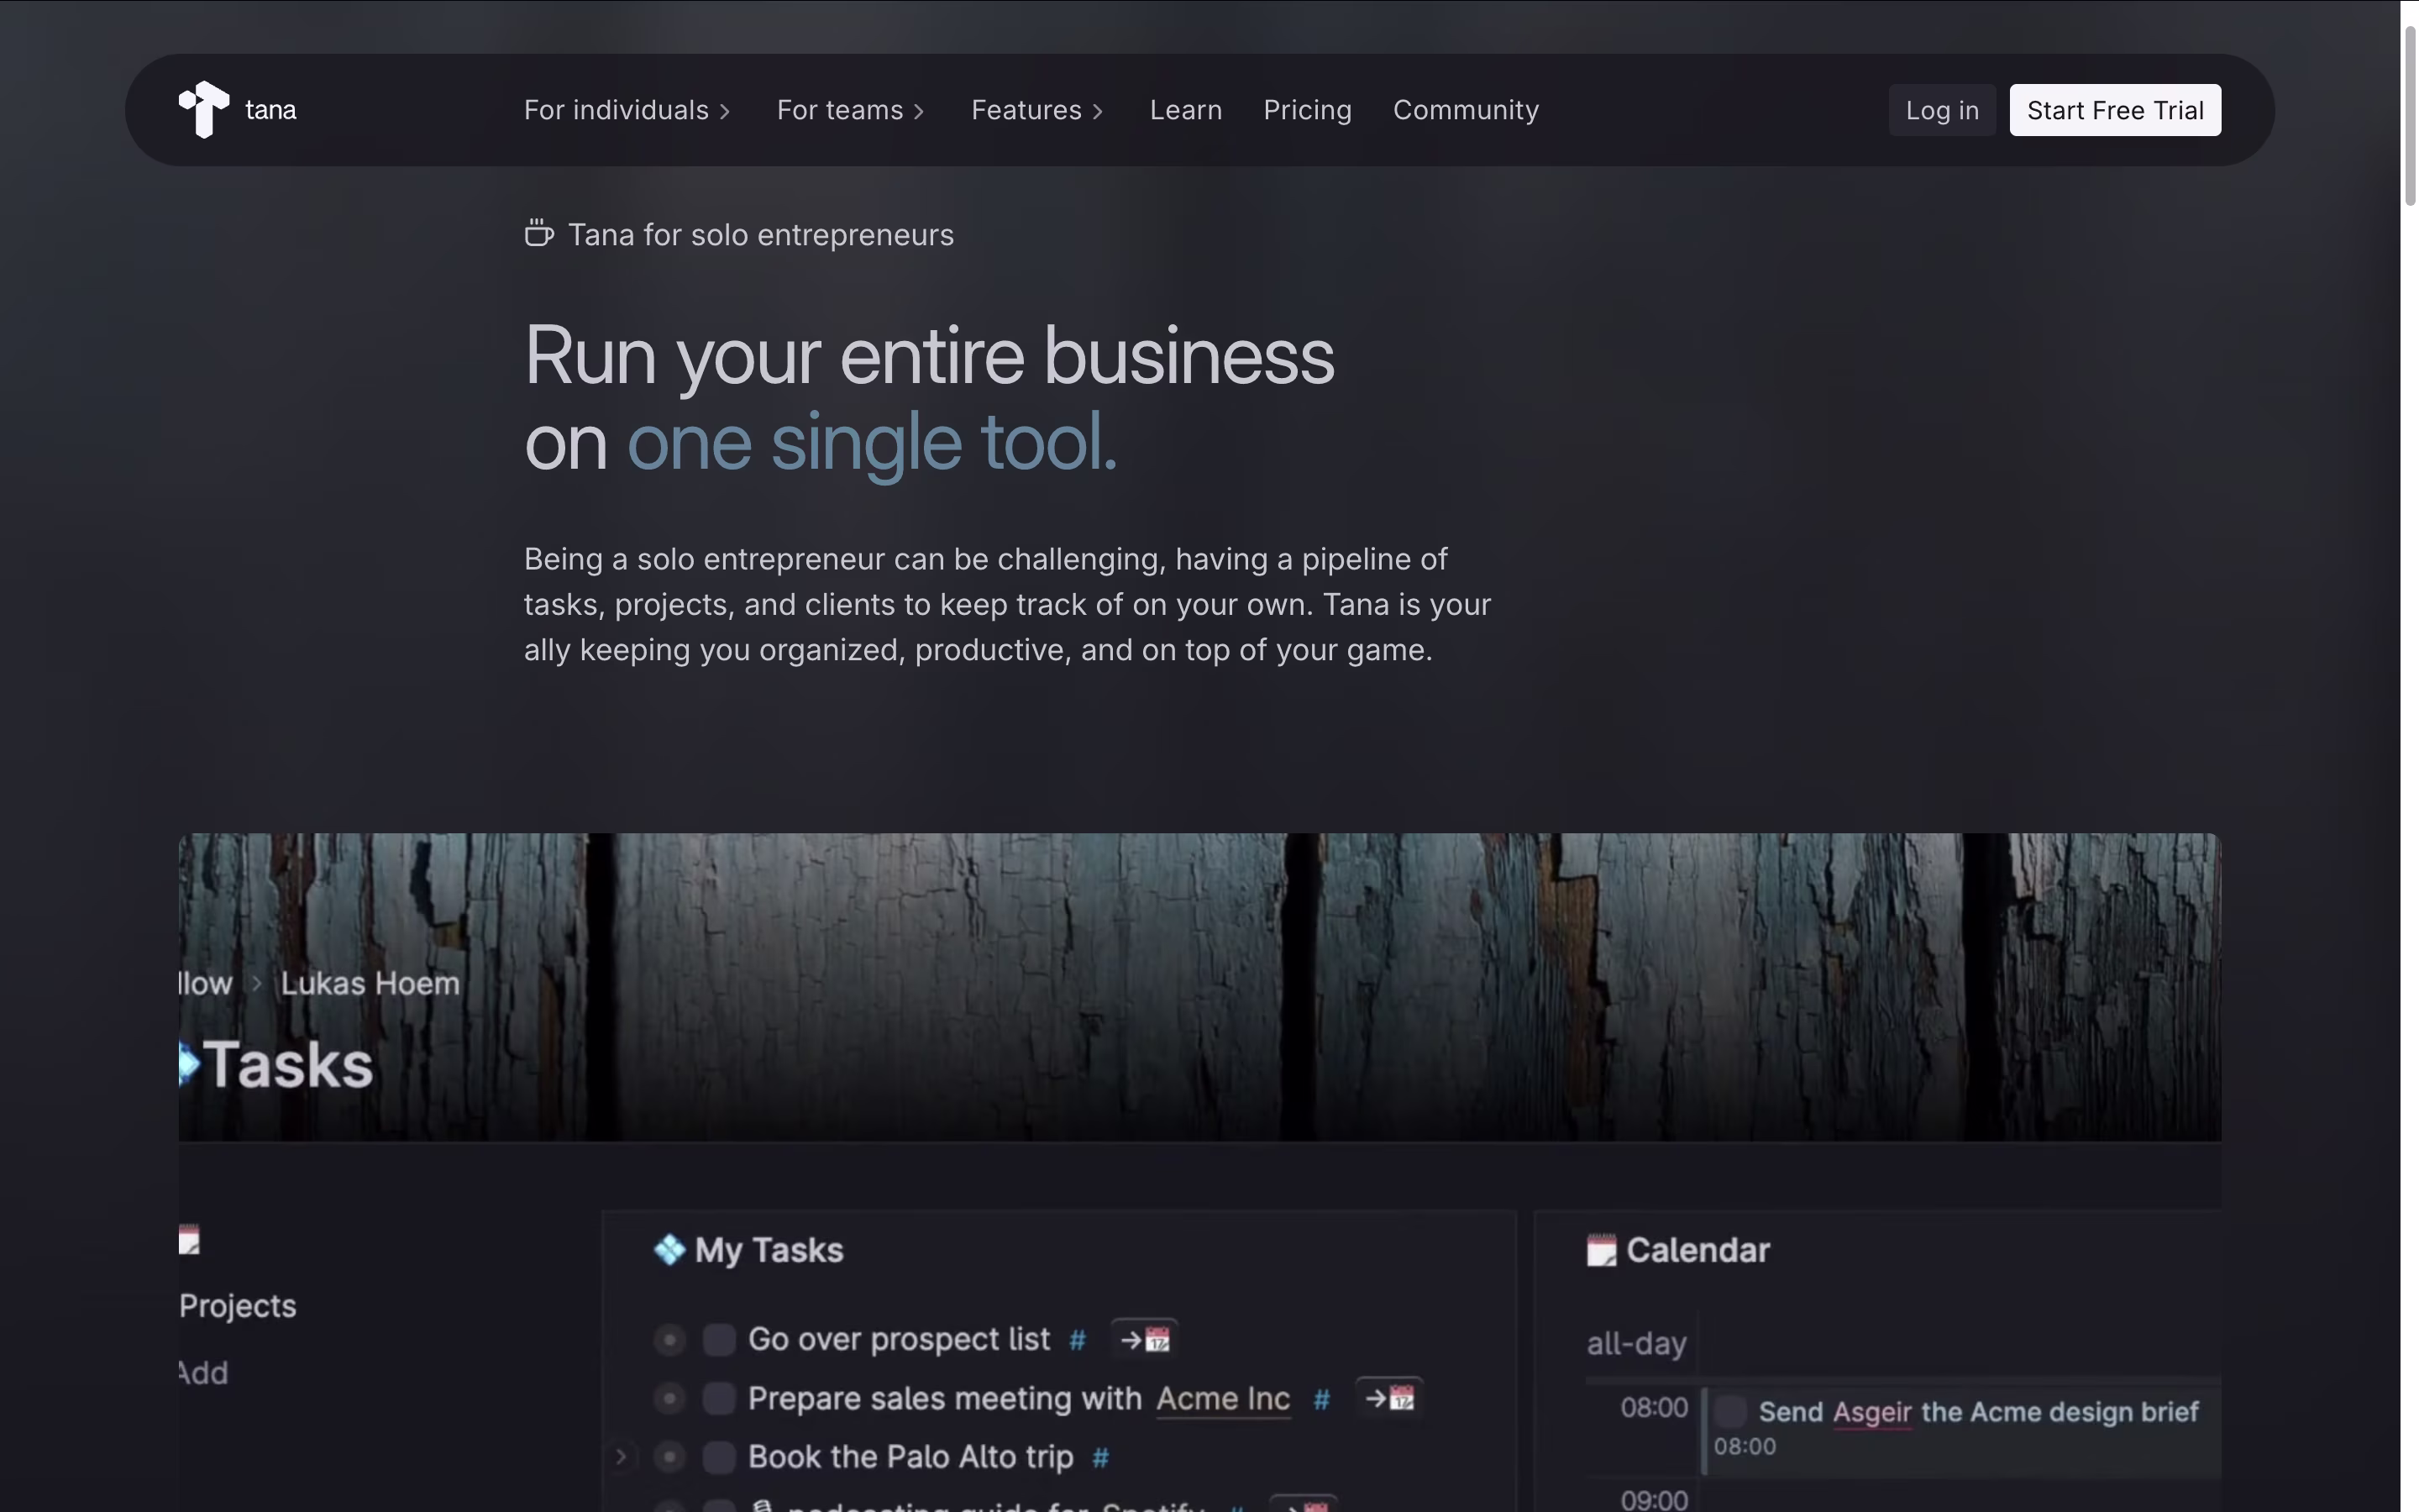Click the calendar icon above Projects in sidebar

tap(189, 1240)
